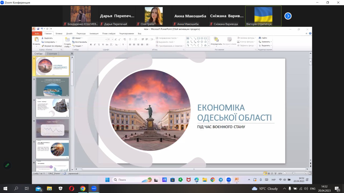
Task: Toggle italic К formatting button
Action: 95,44
